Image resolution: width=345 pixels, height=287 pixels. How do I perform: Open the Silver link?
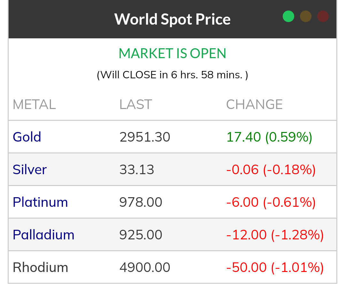point(30,169)
